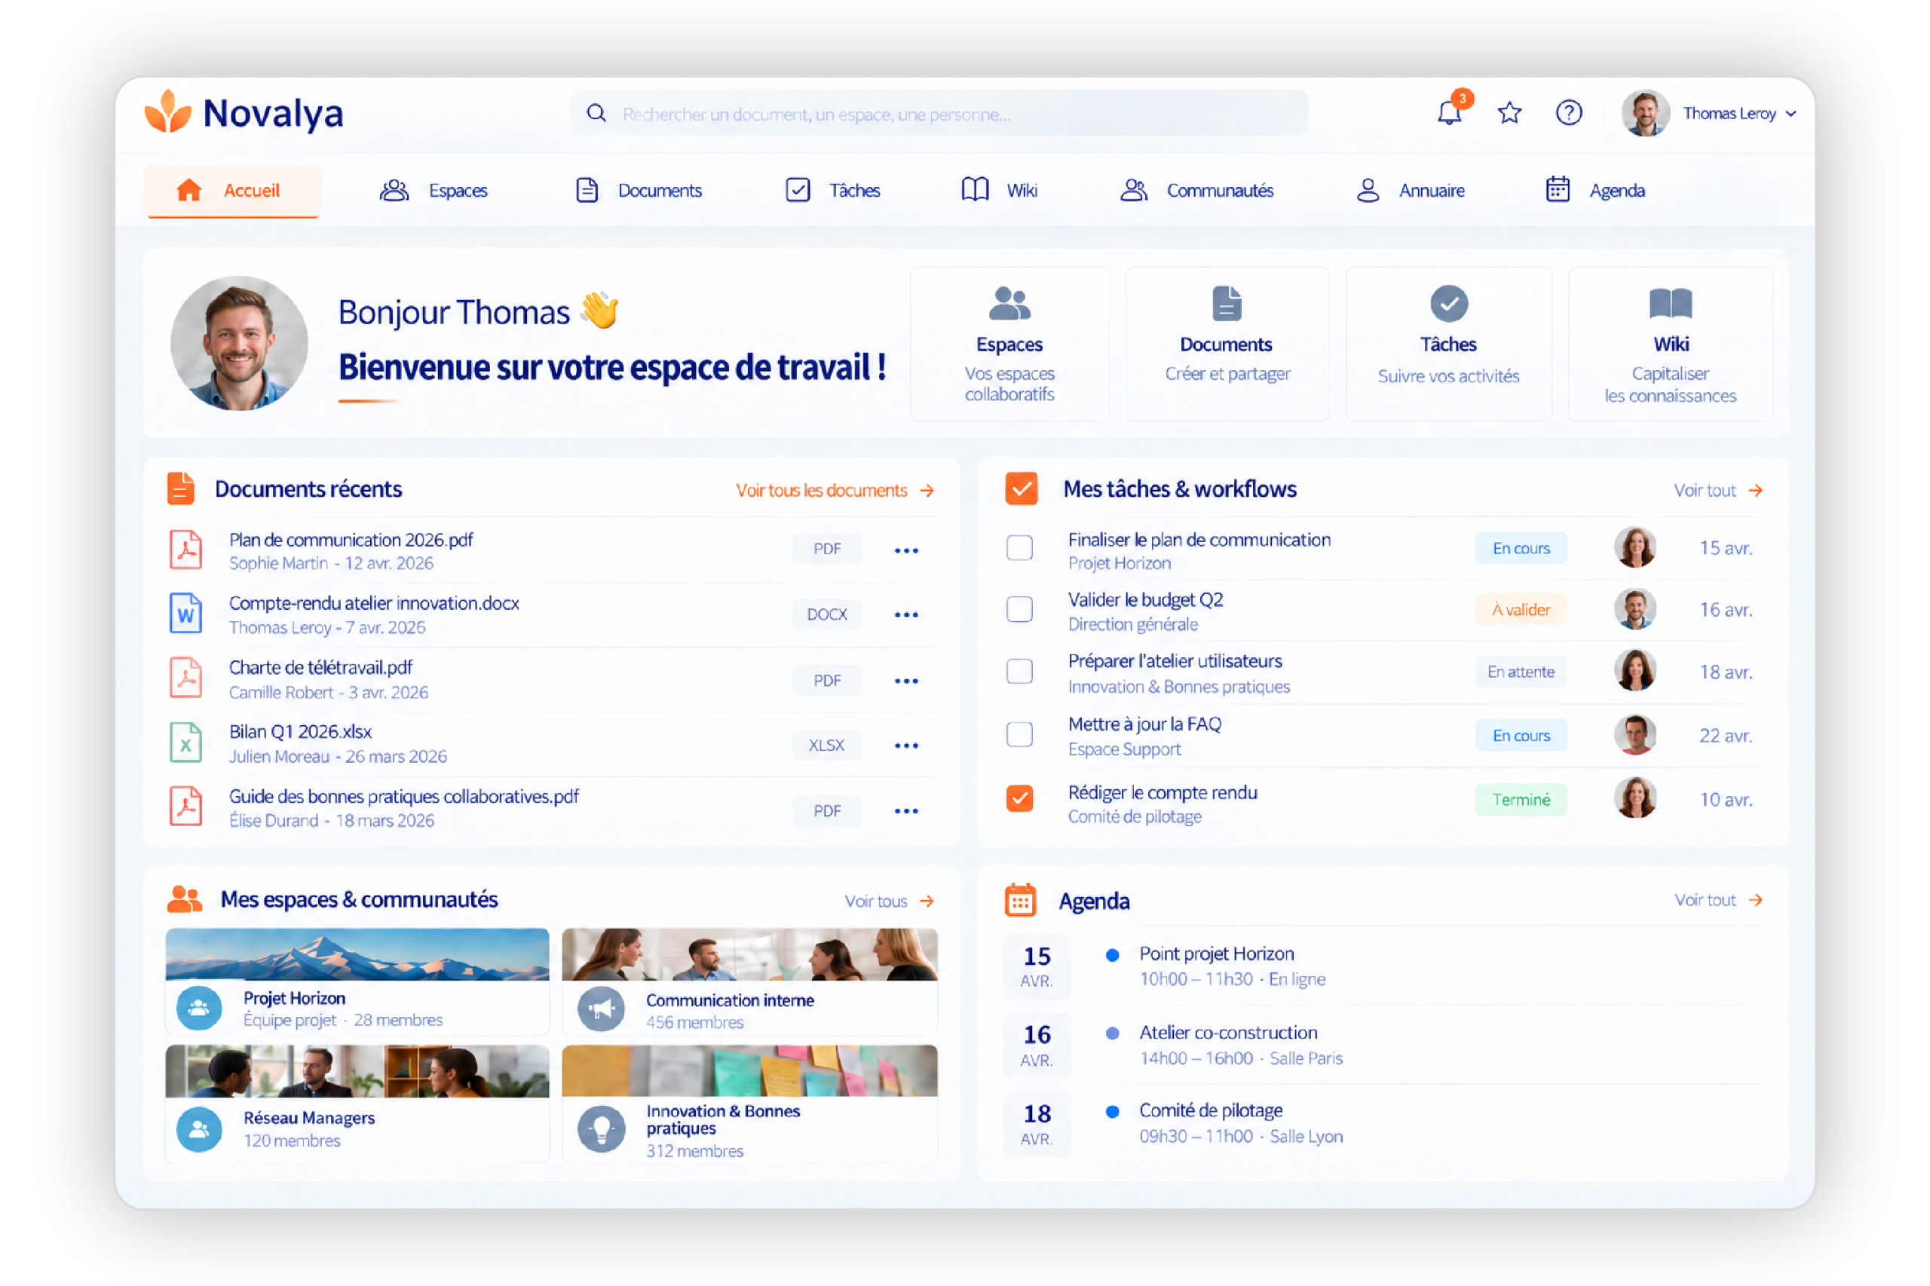Open the help question mark icon

point(1568,112)
